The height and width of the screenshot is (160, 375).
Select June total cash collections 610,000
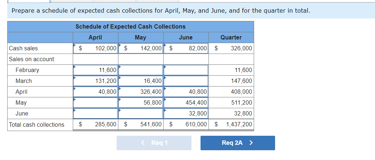[186, 125]
